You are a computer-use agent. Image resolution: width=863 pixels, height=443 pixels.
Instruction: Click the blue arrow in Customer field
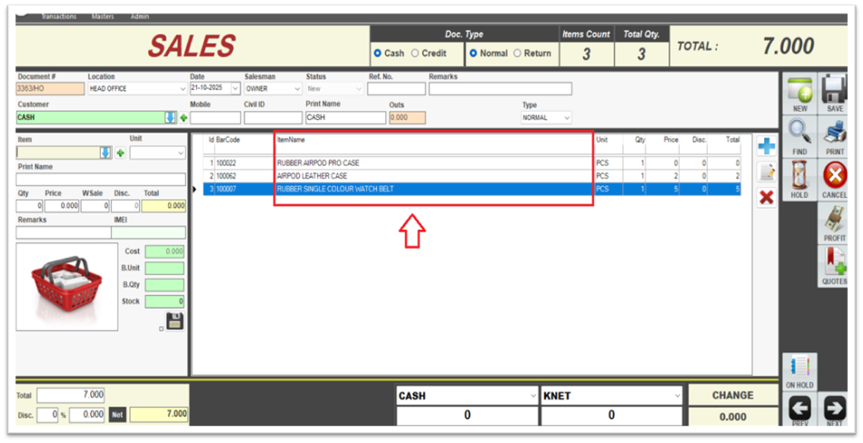tap(171, 117)
